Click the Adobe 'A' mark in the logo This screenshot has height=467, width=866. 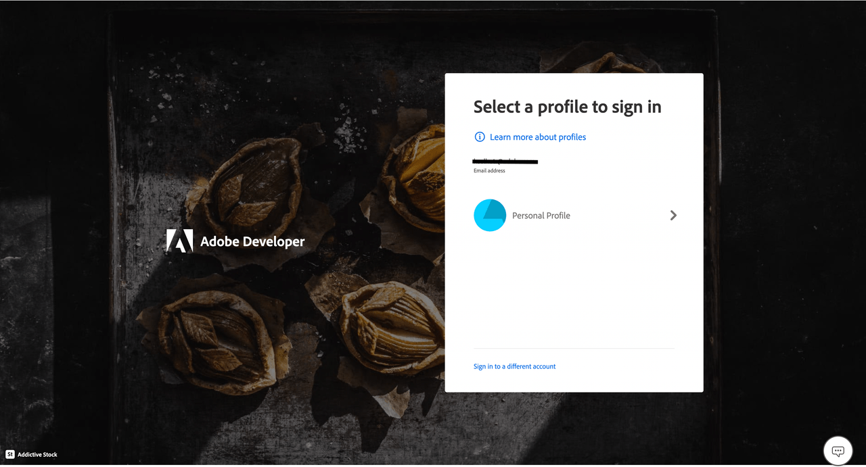click(179, 241)
